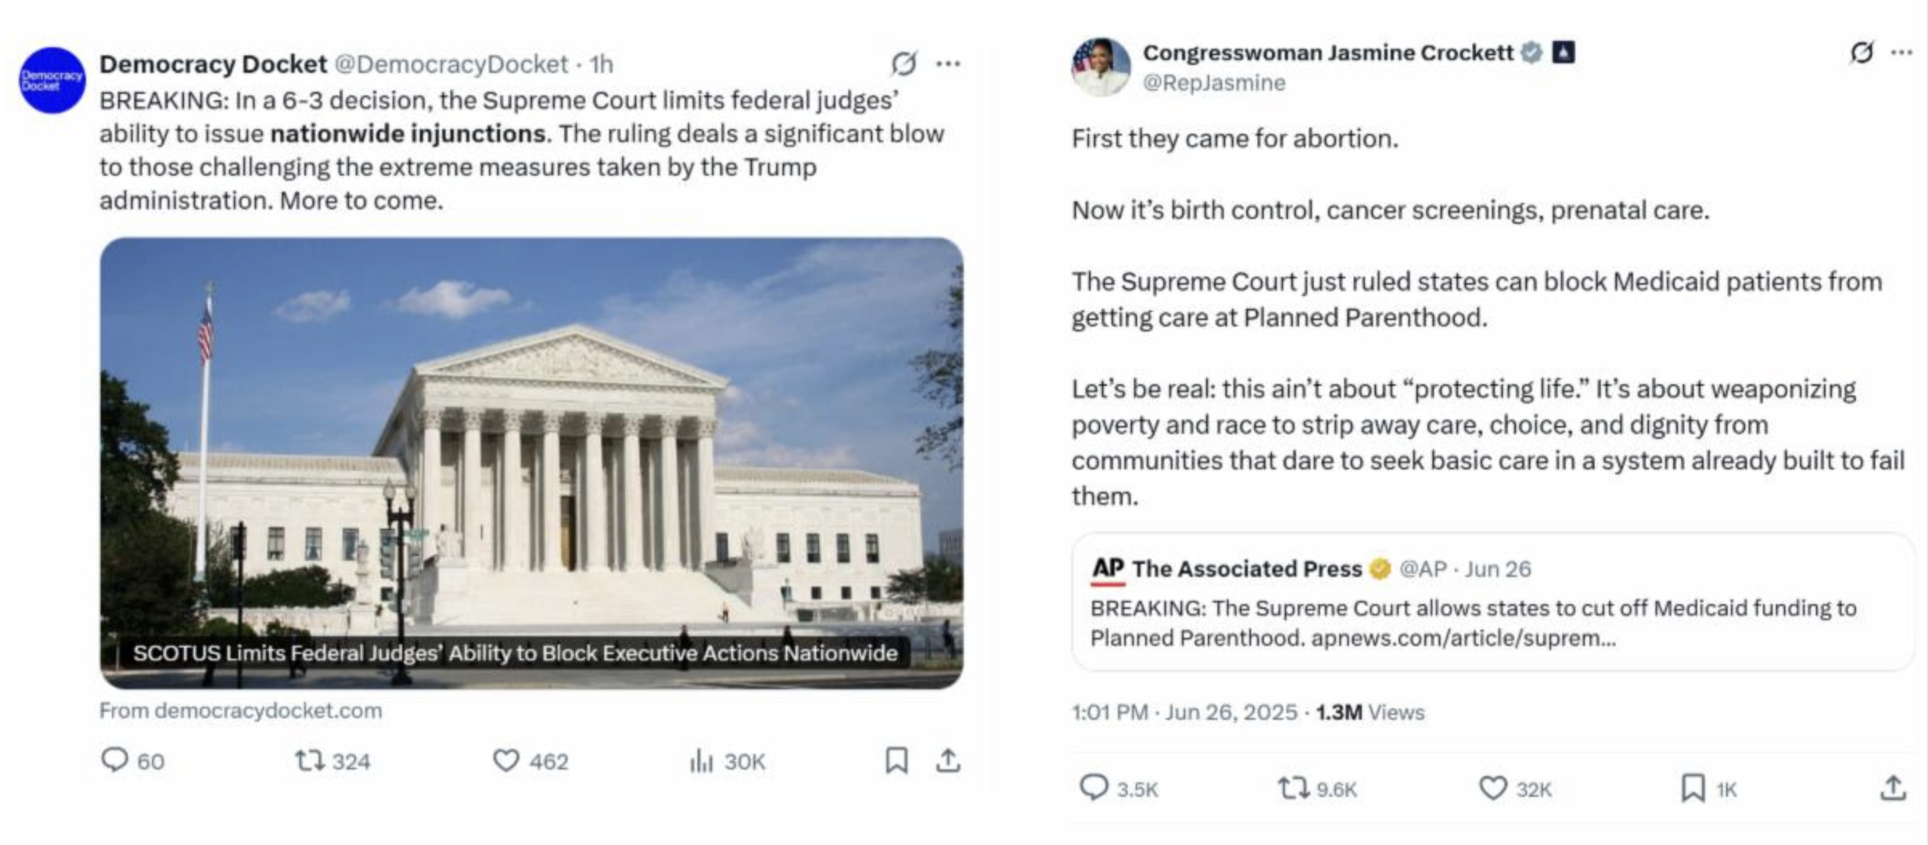The image size is (1928, 845).
Task: Reply to Jasmine Crockett's post
Action: [x=1093, y=788]
